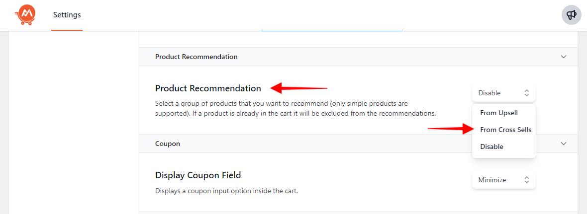Open the Product Recommendation Disable dropdown

503,93
